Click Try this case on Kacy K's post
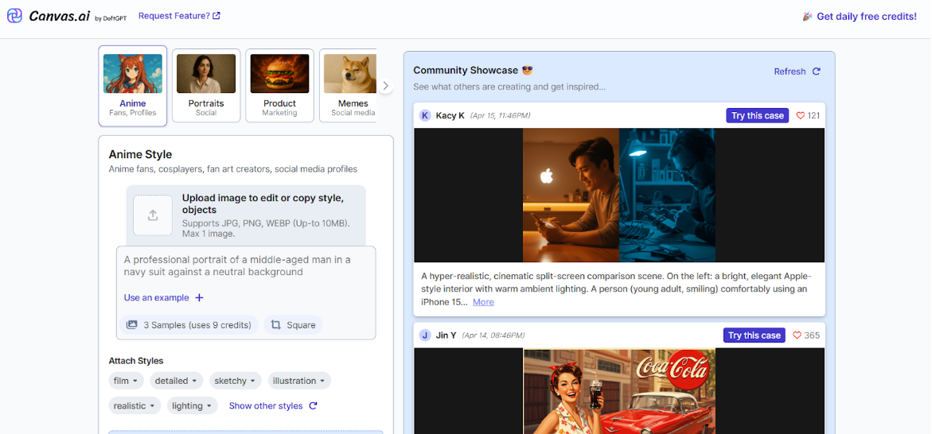 757,116
